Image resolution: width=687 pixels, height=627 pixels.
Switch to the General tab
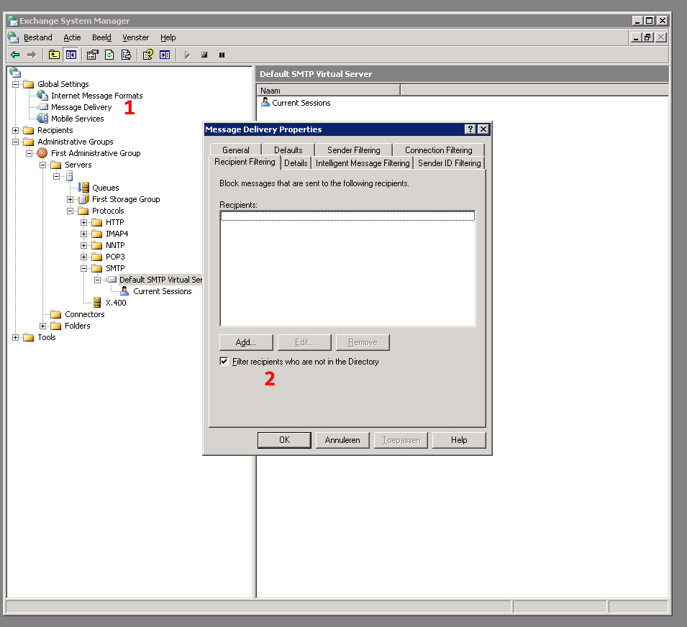(x=236, y=150)
